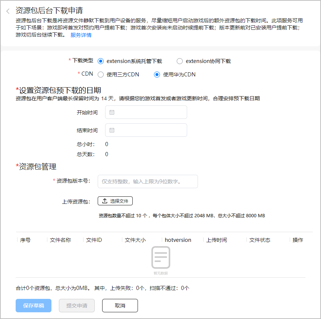
Task: Click the 文件大小 column header
Action: 135,240
